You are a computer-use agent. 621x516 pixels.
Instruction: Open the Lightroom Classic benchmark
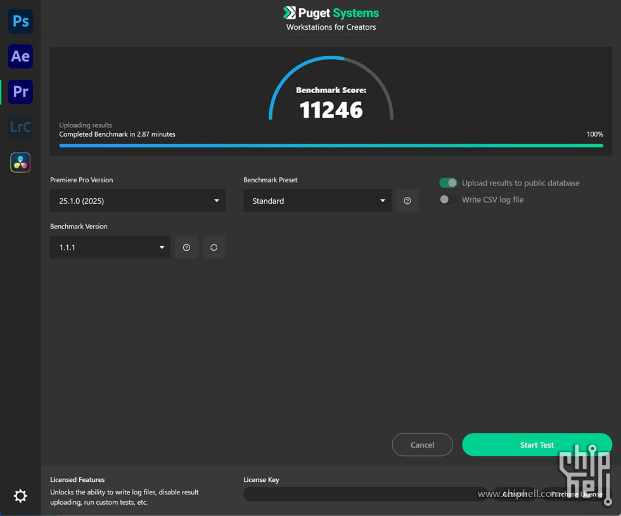tap(20, 127)
